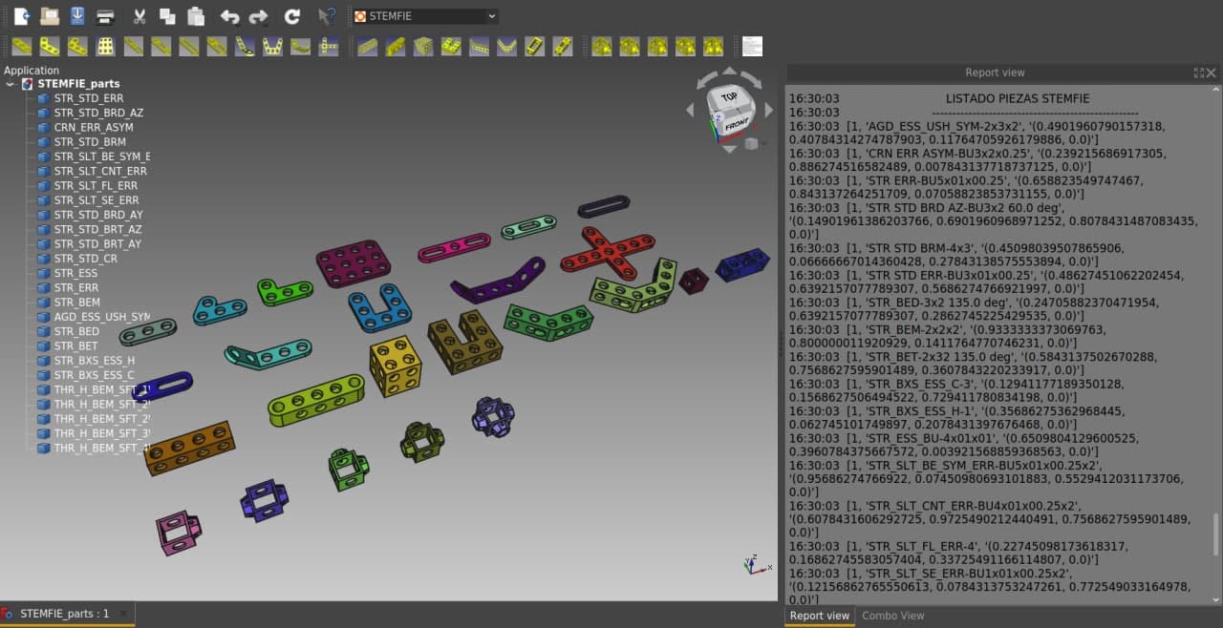Image resolution: width=1223 pixels, height=628 pixels.
Task: Select the yellow cube part in 3D view
Action: [396, 366]
